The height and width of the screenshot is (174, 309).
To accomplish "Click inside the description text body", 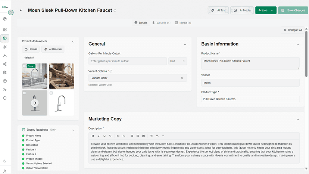I will pos(194,152).
